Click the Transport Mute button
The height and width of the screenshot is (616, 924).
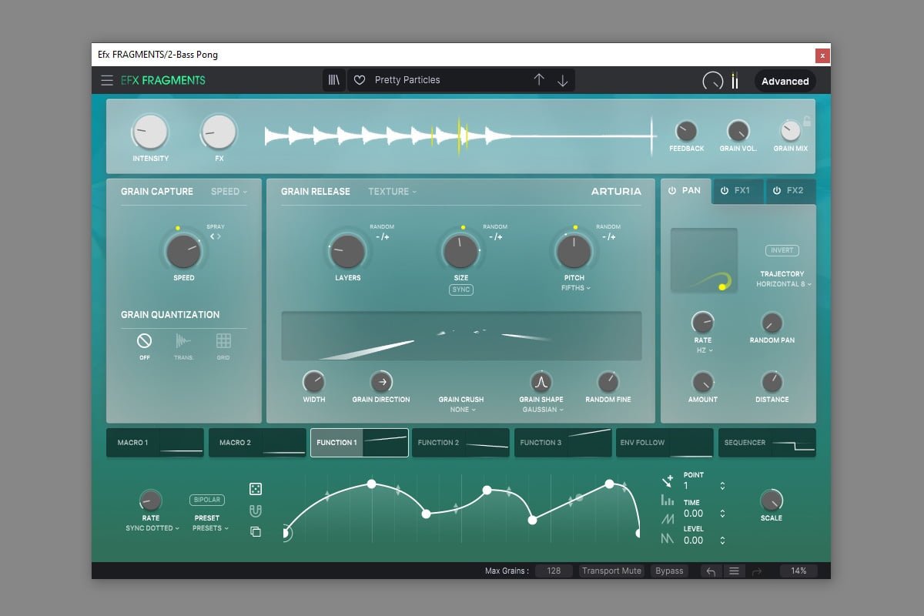pos(611,571)
